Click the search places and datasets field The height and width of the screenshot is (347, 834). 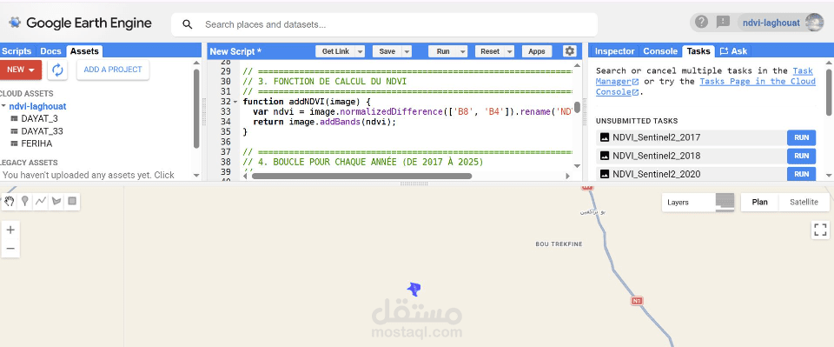384,24
